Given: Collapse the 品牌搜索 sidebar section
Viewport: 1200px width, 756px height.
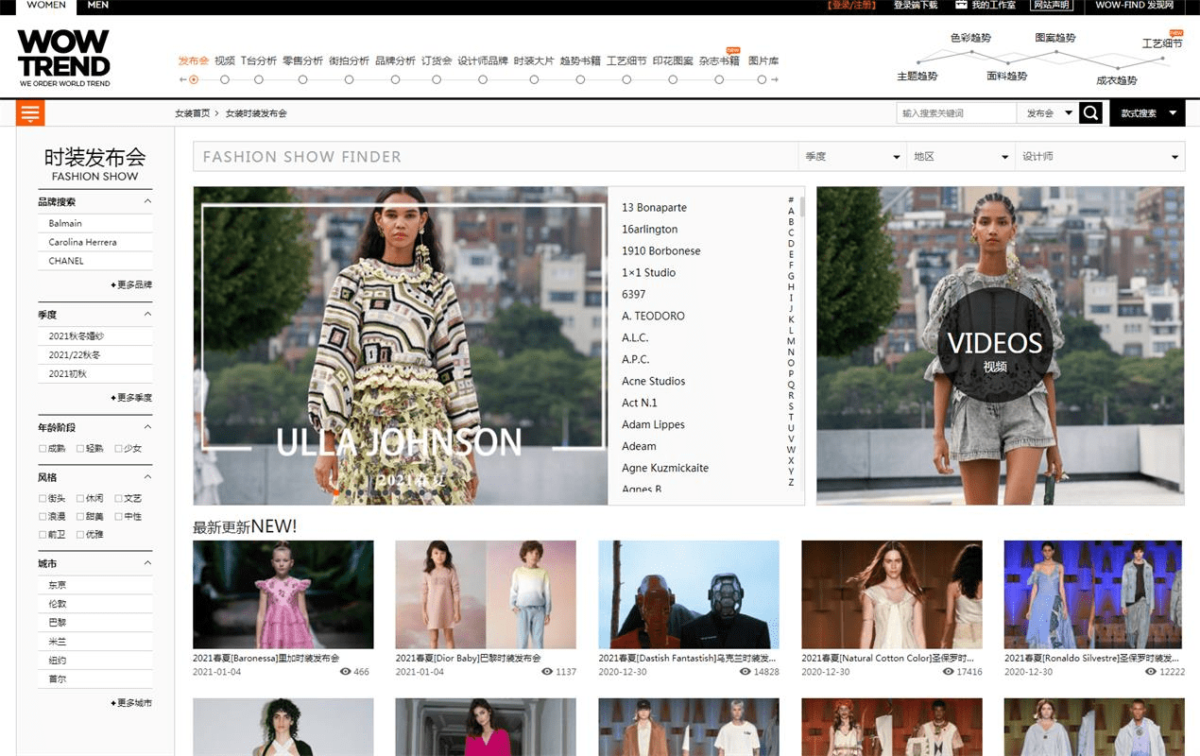Looking at the screenshot, I should click(x=147, y=201).
